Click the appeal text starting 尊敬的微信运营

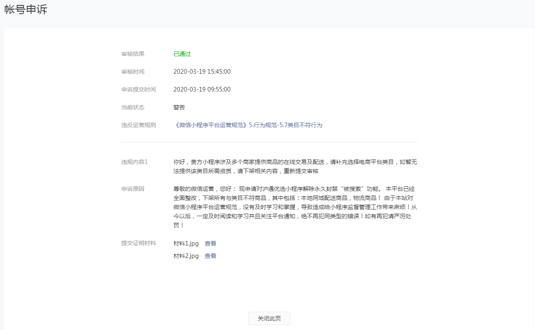pos(295,207)
